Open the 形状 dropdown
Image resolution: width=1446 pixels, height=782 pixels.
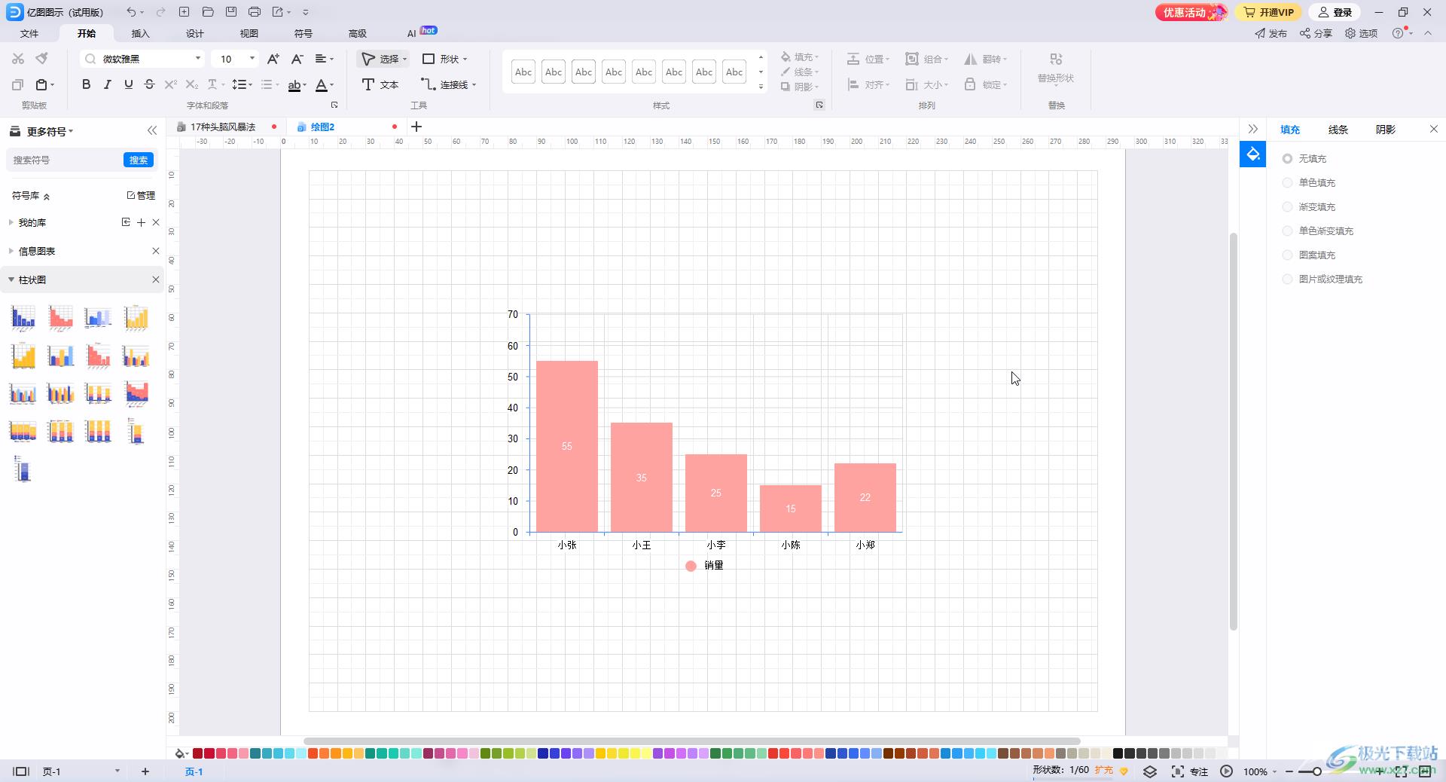tap(465, 59)
